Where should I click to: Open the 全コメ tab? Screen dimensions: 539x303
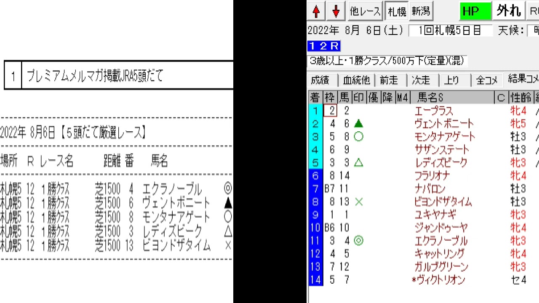coord(487,80)
